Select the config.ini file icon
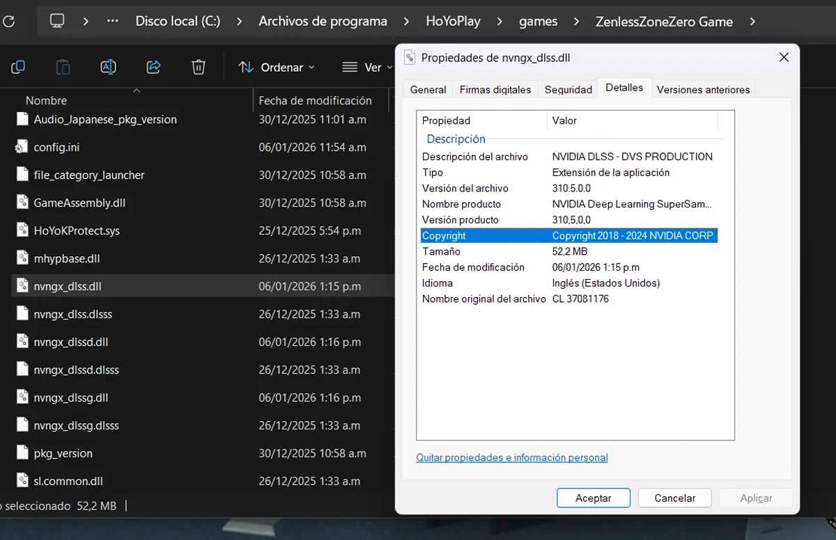This screenshot has width=836, height=540. (x=23, y=147)
